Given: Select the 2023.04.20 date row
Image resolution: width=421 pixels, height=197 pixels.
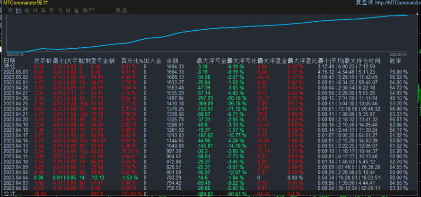Looking at the screenshot, I should [x=206, y=119].
